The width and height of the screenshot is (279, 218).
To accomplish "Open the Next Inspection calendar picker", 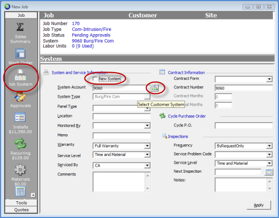I will tap(268, 172).
